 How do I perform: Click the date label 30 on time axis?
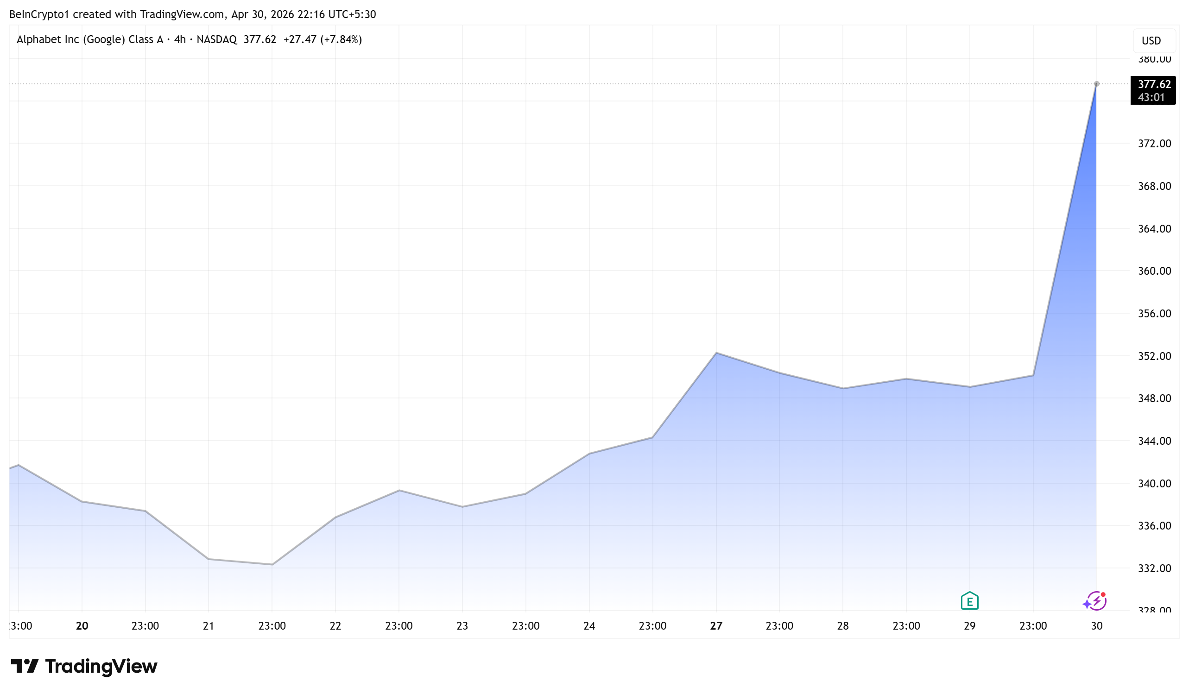1097,626
